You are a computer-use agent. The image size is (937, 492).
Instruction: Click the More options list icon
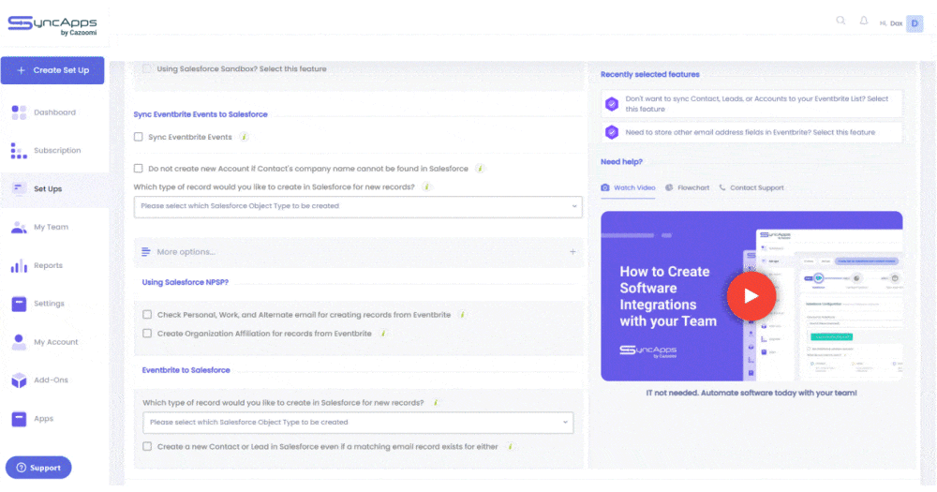[x=146, y=252]
